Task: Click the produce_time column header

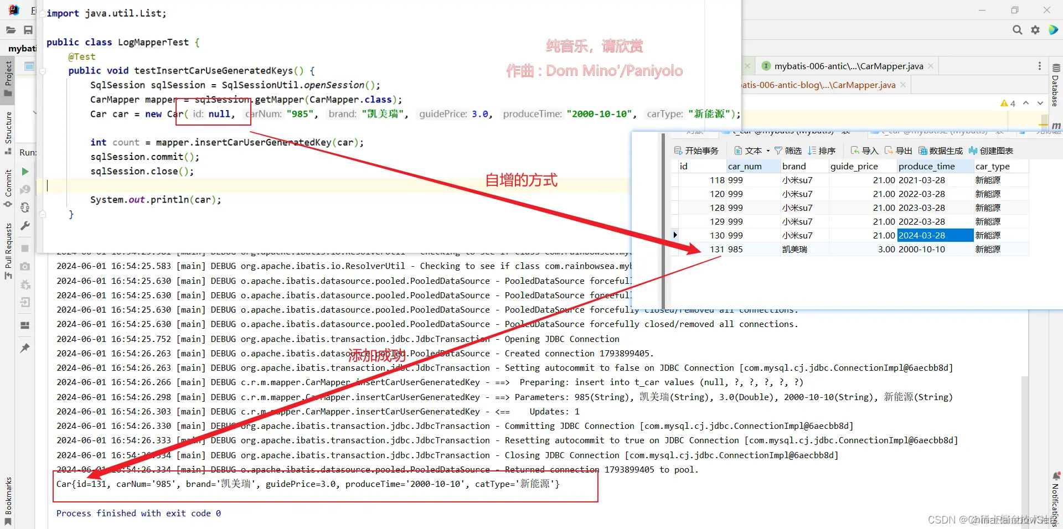Action: point(935,166)
